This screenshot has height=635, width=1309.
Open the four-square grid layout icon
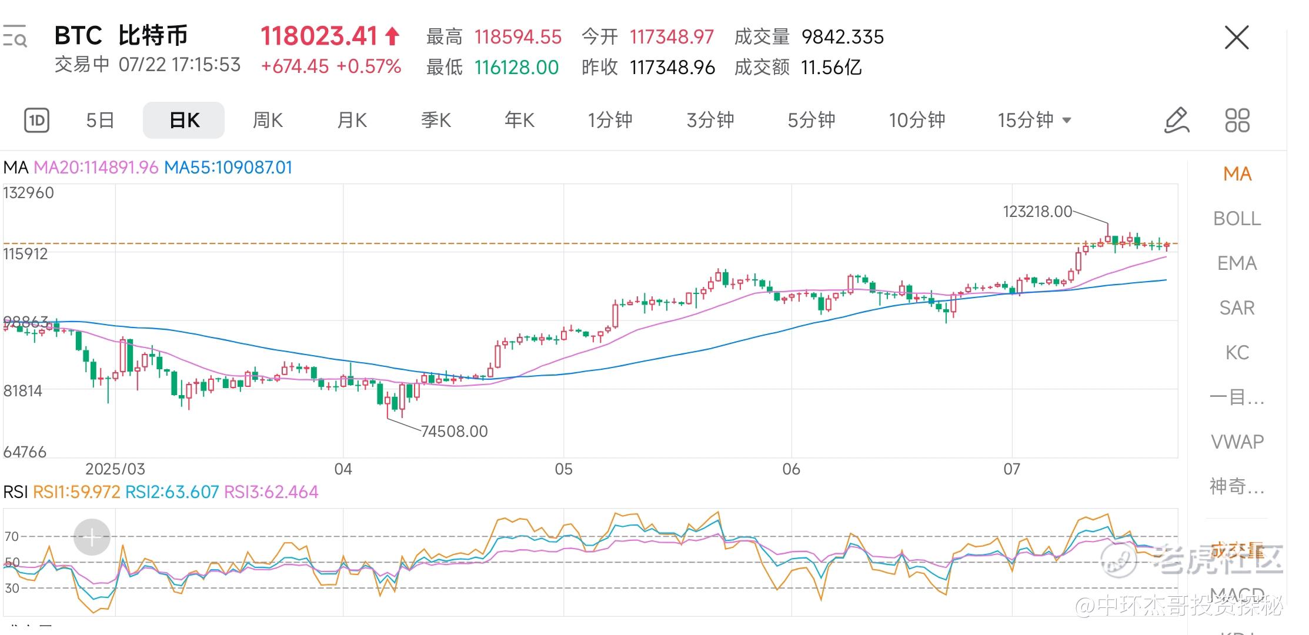pyautogui.click(x=1237, y=121)
